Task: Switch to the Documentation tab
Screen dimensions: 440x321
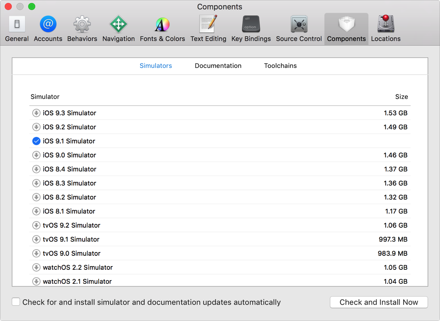Action: pyautogui.click(x=218, y=66)
